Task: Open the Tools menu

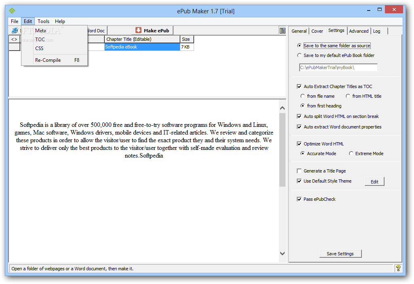Action: coord(43,21)
